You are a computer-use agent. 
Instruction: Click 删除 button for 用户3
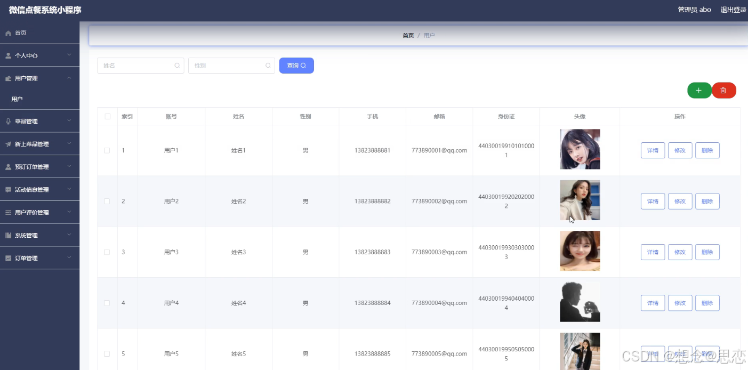coord(707,252)
